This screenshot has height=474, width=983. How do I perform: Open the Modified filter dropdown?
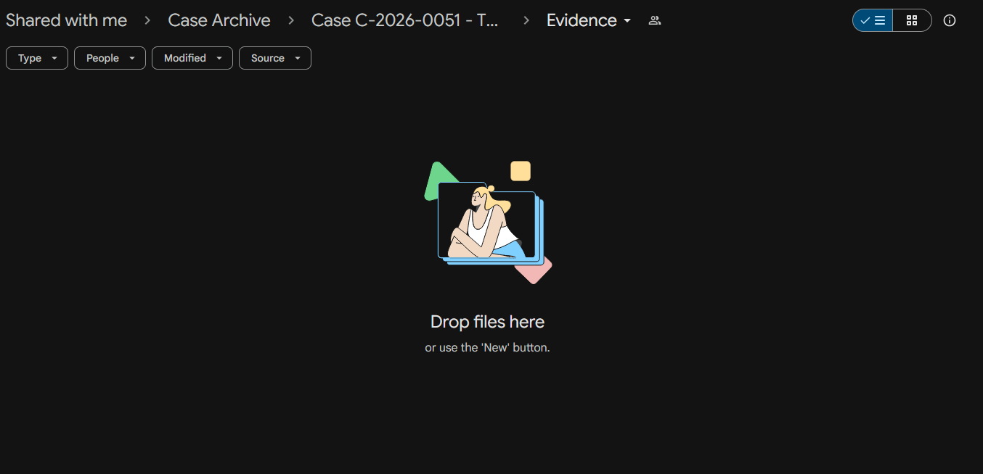point(192,58)
